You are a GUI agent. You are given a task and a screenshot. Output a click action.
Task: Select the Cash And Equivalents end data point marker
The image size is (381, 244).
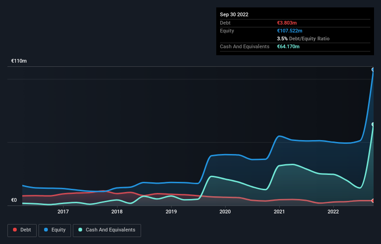tap(373, 124)
